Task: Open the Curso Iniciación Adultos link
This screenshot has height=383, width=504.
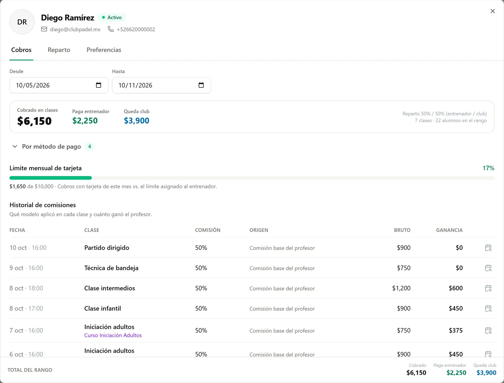Action: pos(113,335)
